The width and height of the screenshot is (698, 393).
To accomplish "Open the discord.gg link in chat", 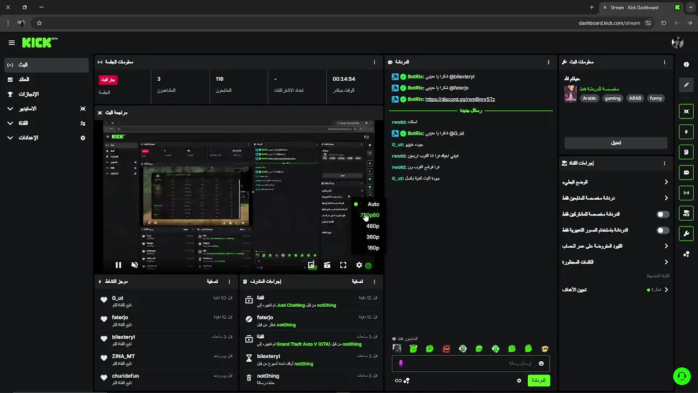I will [x=460, y=99].
